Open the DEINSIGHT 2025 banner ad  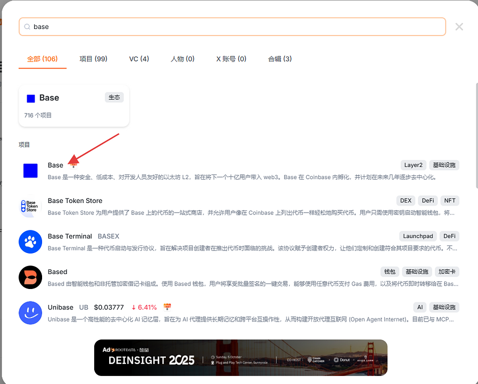pyautogui.click(x=241, y=357)
